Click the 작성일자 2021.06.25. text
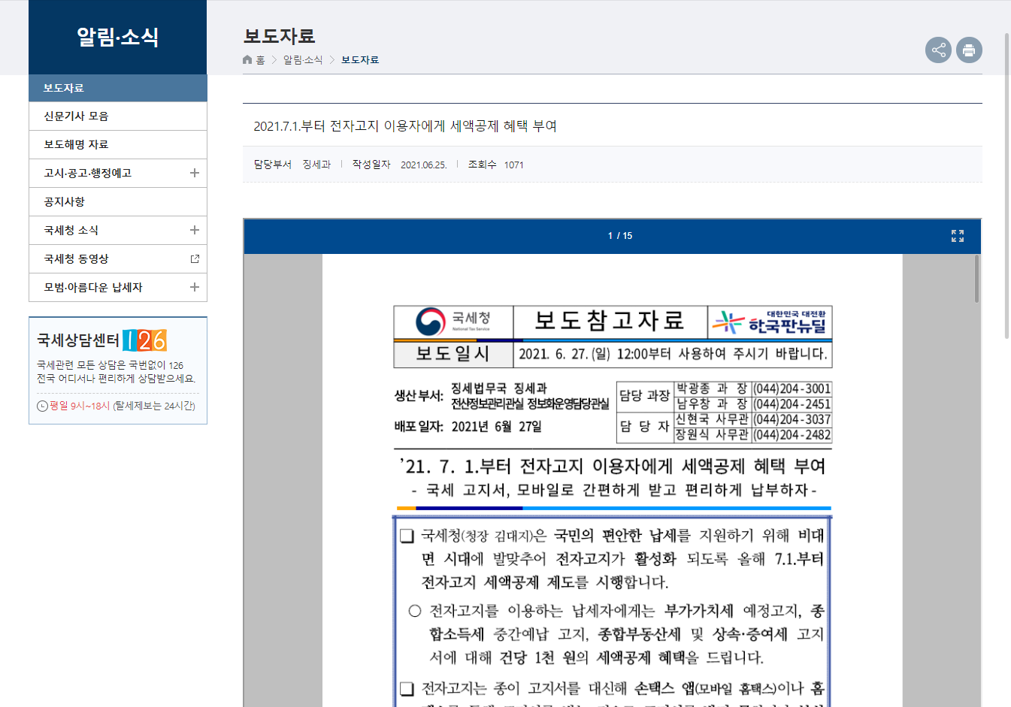The height and width of the screenshot is (707, 1011). tap(399, 165)
